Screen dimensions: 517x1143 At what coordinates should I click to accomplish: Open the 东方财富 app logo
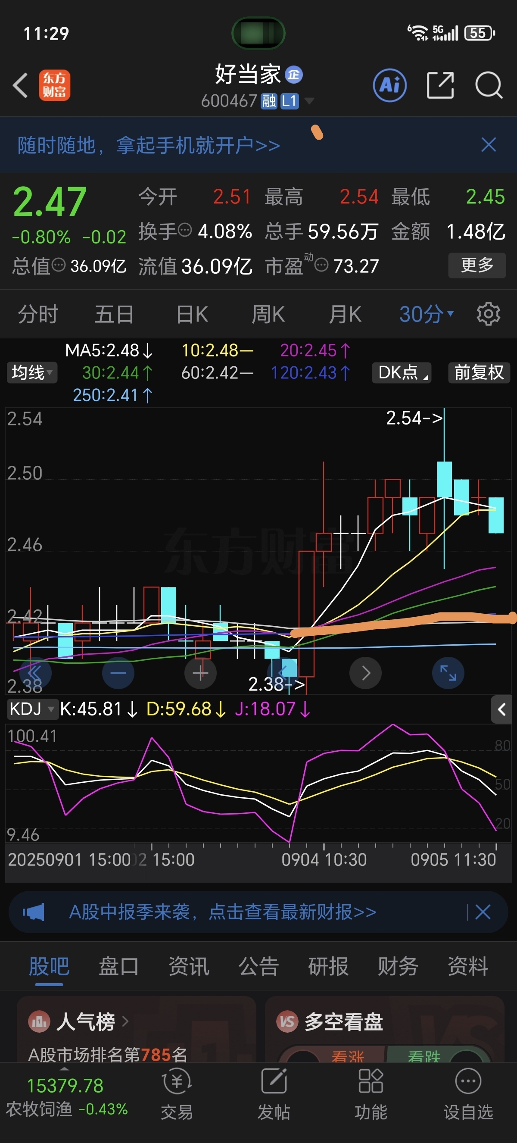click(x=54, y=85)
